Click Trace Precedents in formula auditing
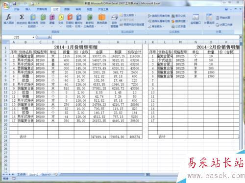The width and height of the screenshot is (245, 183). (x=159, y=16)
